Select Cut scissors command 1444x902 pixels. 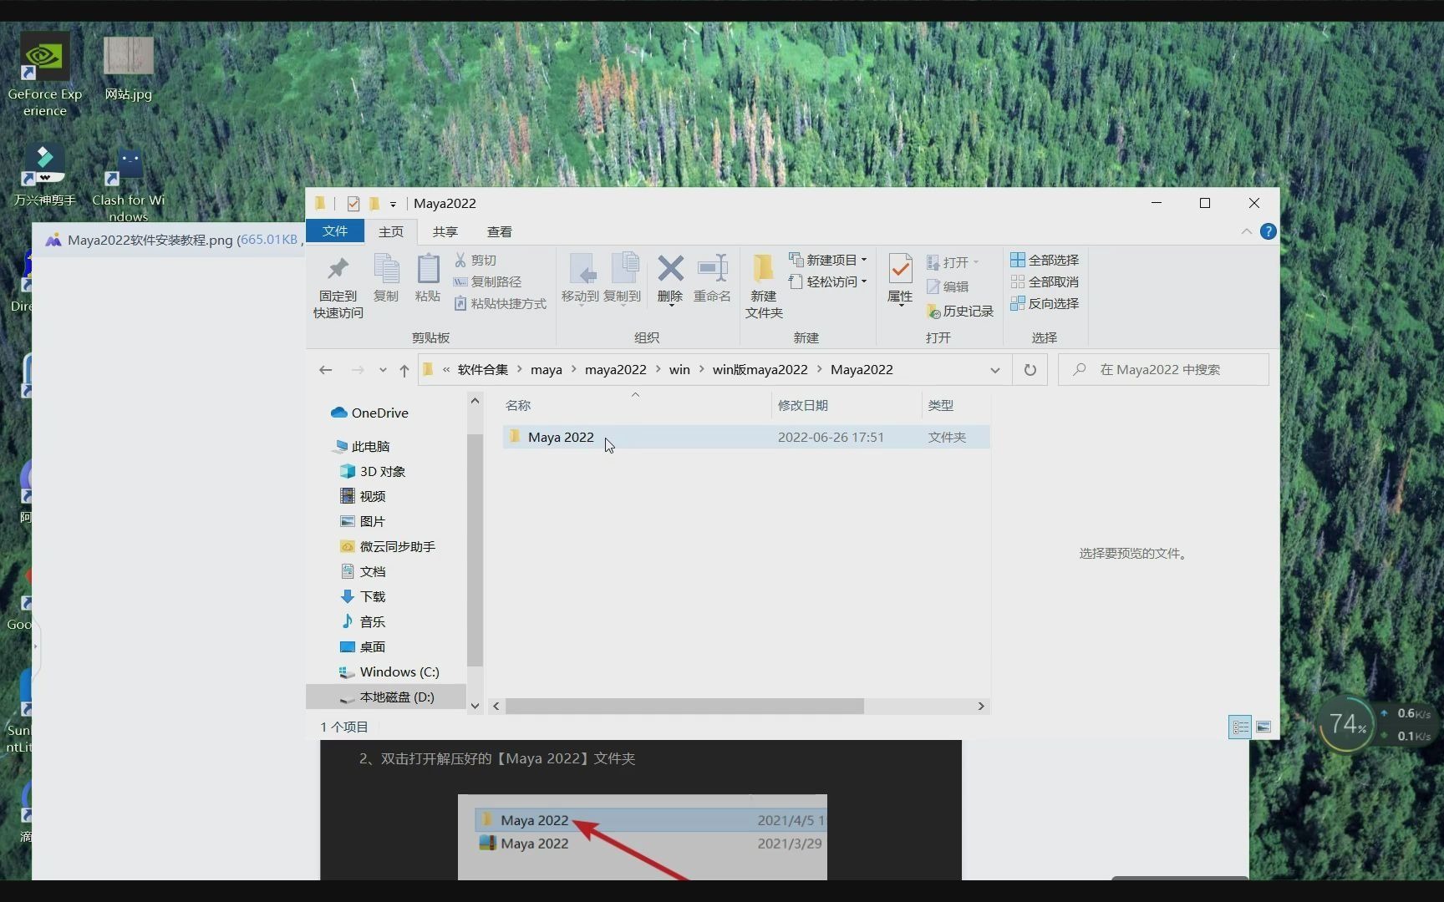pyautogui.click(x=475, y=261)
